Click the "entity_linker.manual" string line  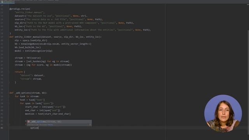(x=30, y=12)
